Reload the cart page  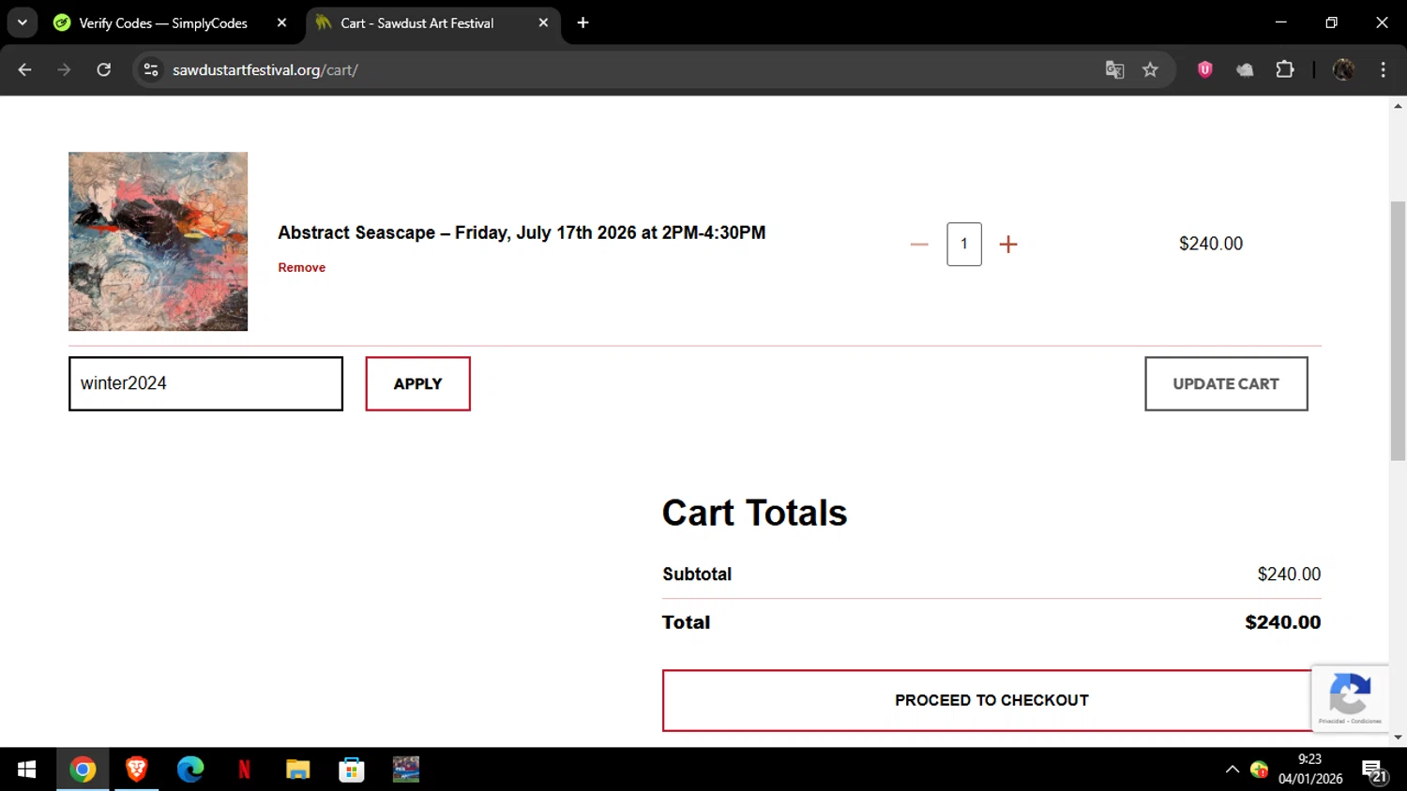point(104,69)
